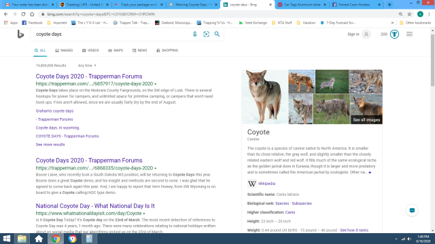Open the NTA Stuff bookmark folder
The image size is (435, 244).
pyautogui.click(x=282, y=22)
